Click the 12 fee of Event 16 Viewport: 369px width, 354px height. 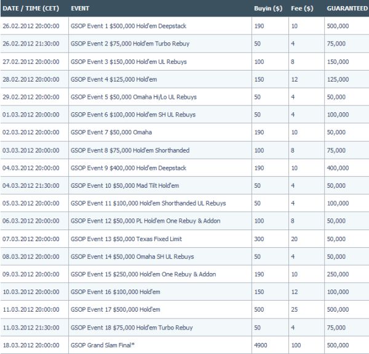pyautogui.click(x=295, y=292)
